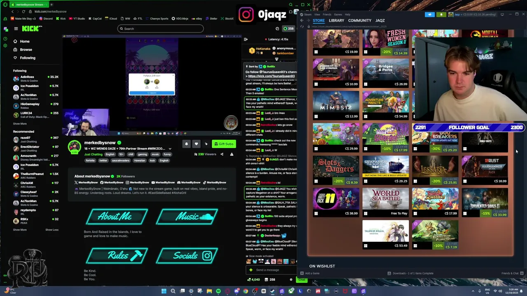Image resolution: width=527 pixels, height=296 pixels.
Task: Open the LIBRARY tab in Steam
Action: 336,21
